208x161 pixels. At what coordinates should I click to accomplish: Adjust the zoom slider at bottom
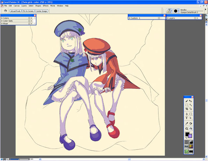(19, 159)
